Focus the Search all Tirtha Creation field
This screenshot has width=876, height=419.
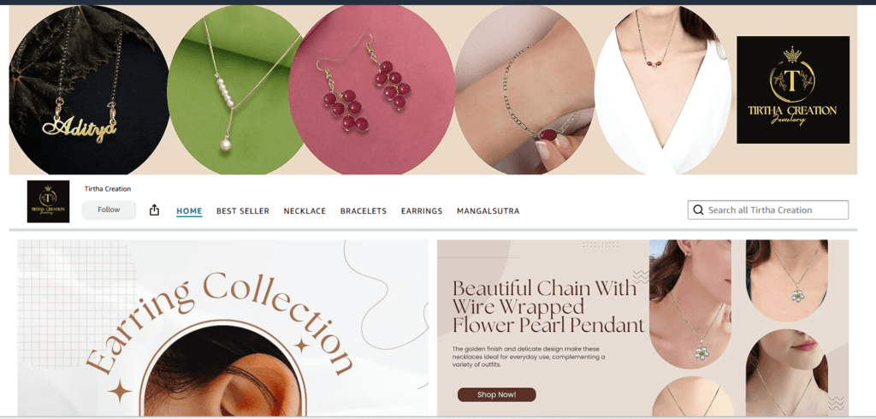[x=767, y=210]
